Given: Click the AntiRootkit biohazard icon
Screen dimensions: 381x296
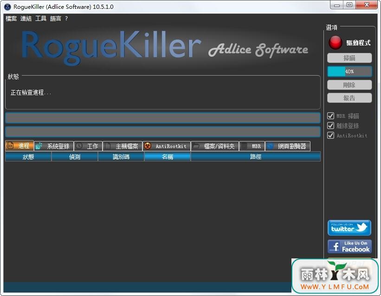Looking at the screenshot, I should point(148,146).
